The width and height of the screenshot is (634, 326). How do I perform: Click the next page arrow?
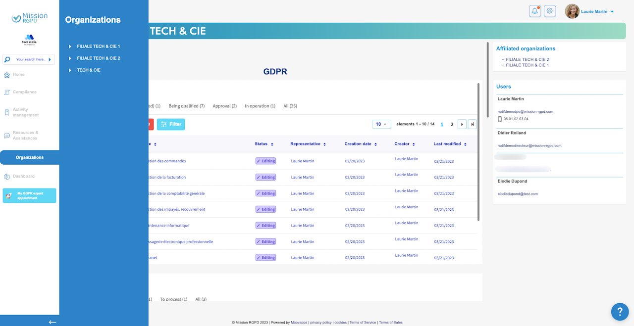462,124
